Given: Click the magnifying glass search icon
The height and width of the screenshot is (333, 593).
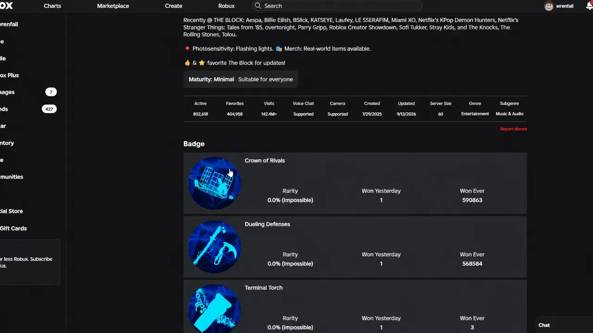Looking at the screenshot, I should coord(258,6).
